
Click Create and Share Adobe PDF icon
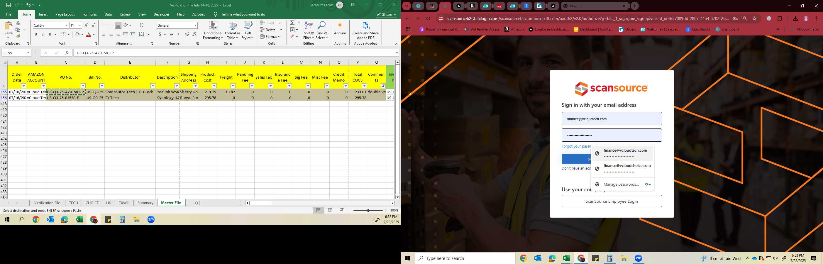point(365,26)
